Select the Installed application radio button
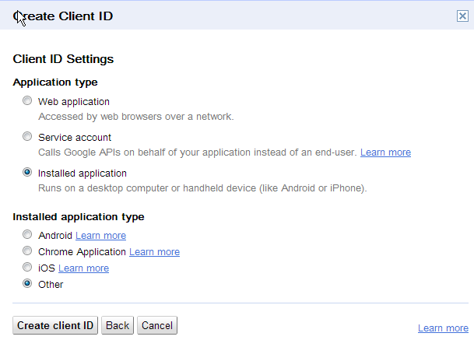The width and height of the screenshot is (474, 340). (28, 173)
